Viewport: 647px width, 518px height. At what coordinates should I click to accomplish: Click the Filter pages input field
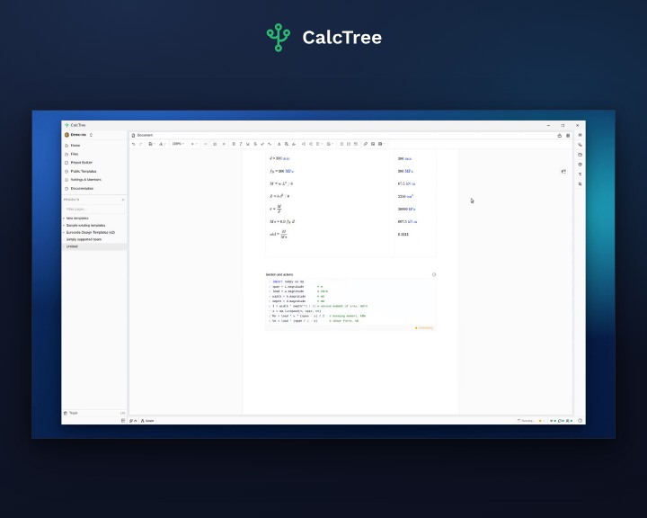coord(94,209)
